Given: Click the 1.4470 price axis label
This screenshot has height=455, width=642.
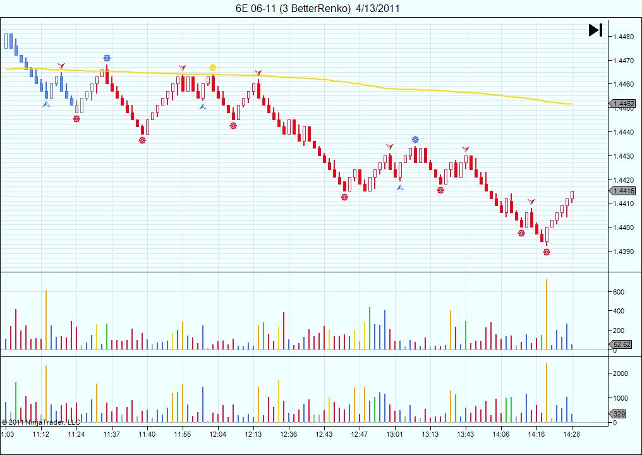Looking at the screenshot, I should (623, 61).
